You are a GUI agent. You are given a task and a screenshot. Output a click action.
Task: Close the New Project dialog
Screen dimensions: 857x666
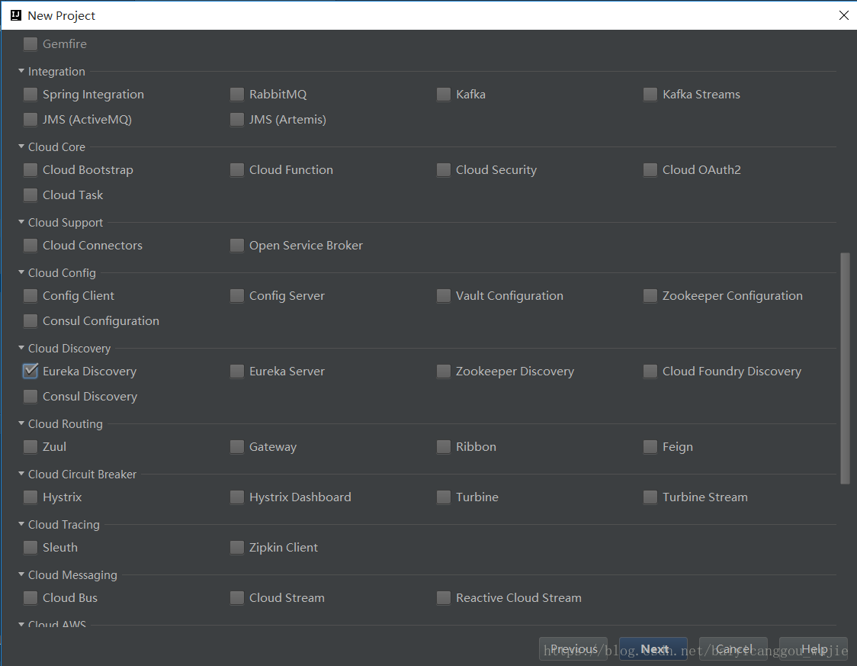tap(843, 15)
